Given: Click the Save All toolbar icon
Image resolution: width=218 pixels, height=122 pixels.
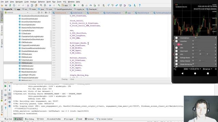Looking at the screenshot, I should click(6, 5).
